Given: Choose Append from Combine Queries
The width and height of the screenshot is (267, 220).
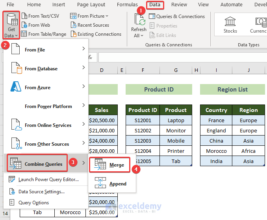Looking at the screenshot, I should tap(112, 183).
